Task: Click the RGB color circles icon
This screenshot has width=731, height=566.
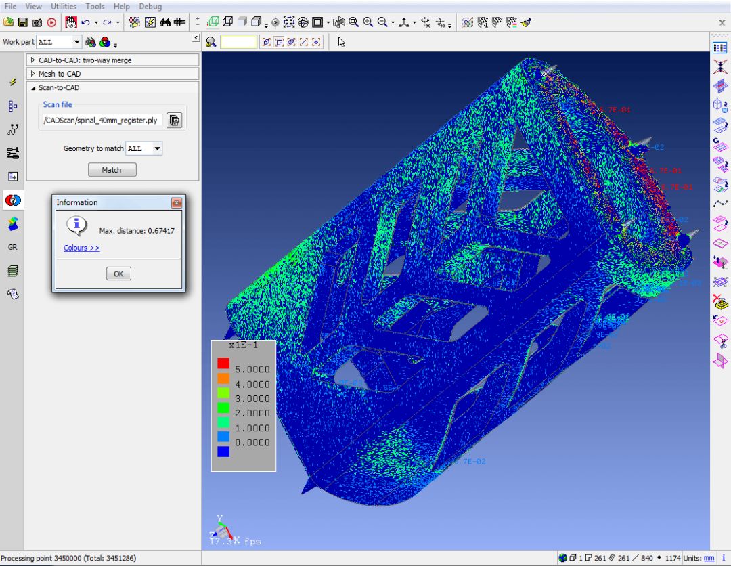Action: pos(105,42)
